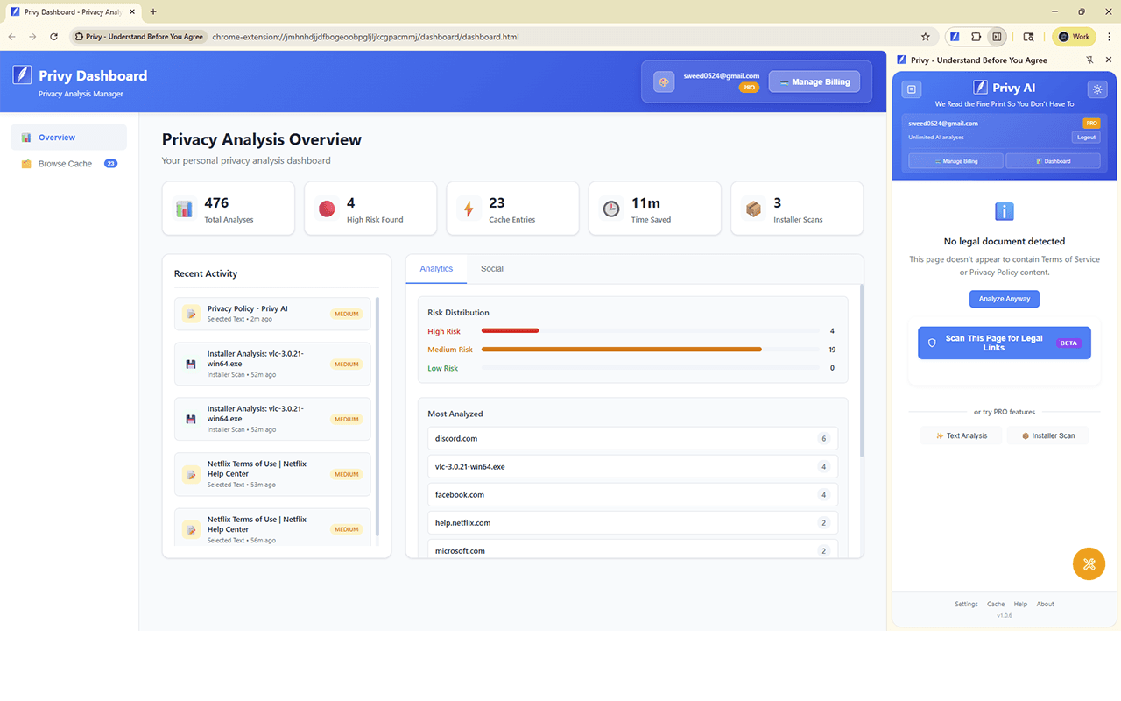Bookmark this page with the star icon
The width and height of the screenshot is (1121, 701).
(x=925, y=37)
